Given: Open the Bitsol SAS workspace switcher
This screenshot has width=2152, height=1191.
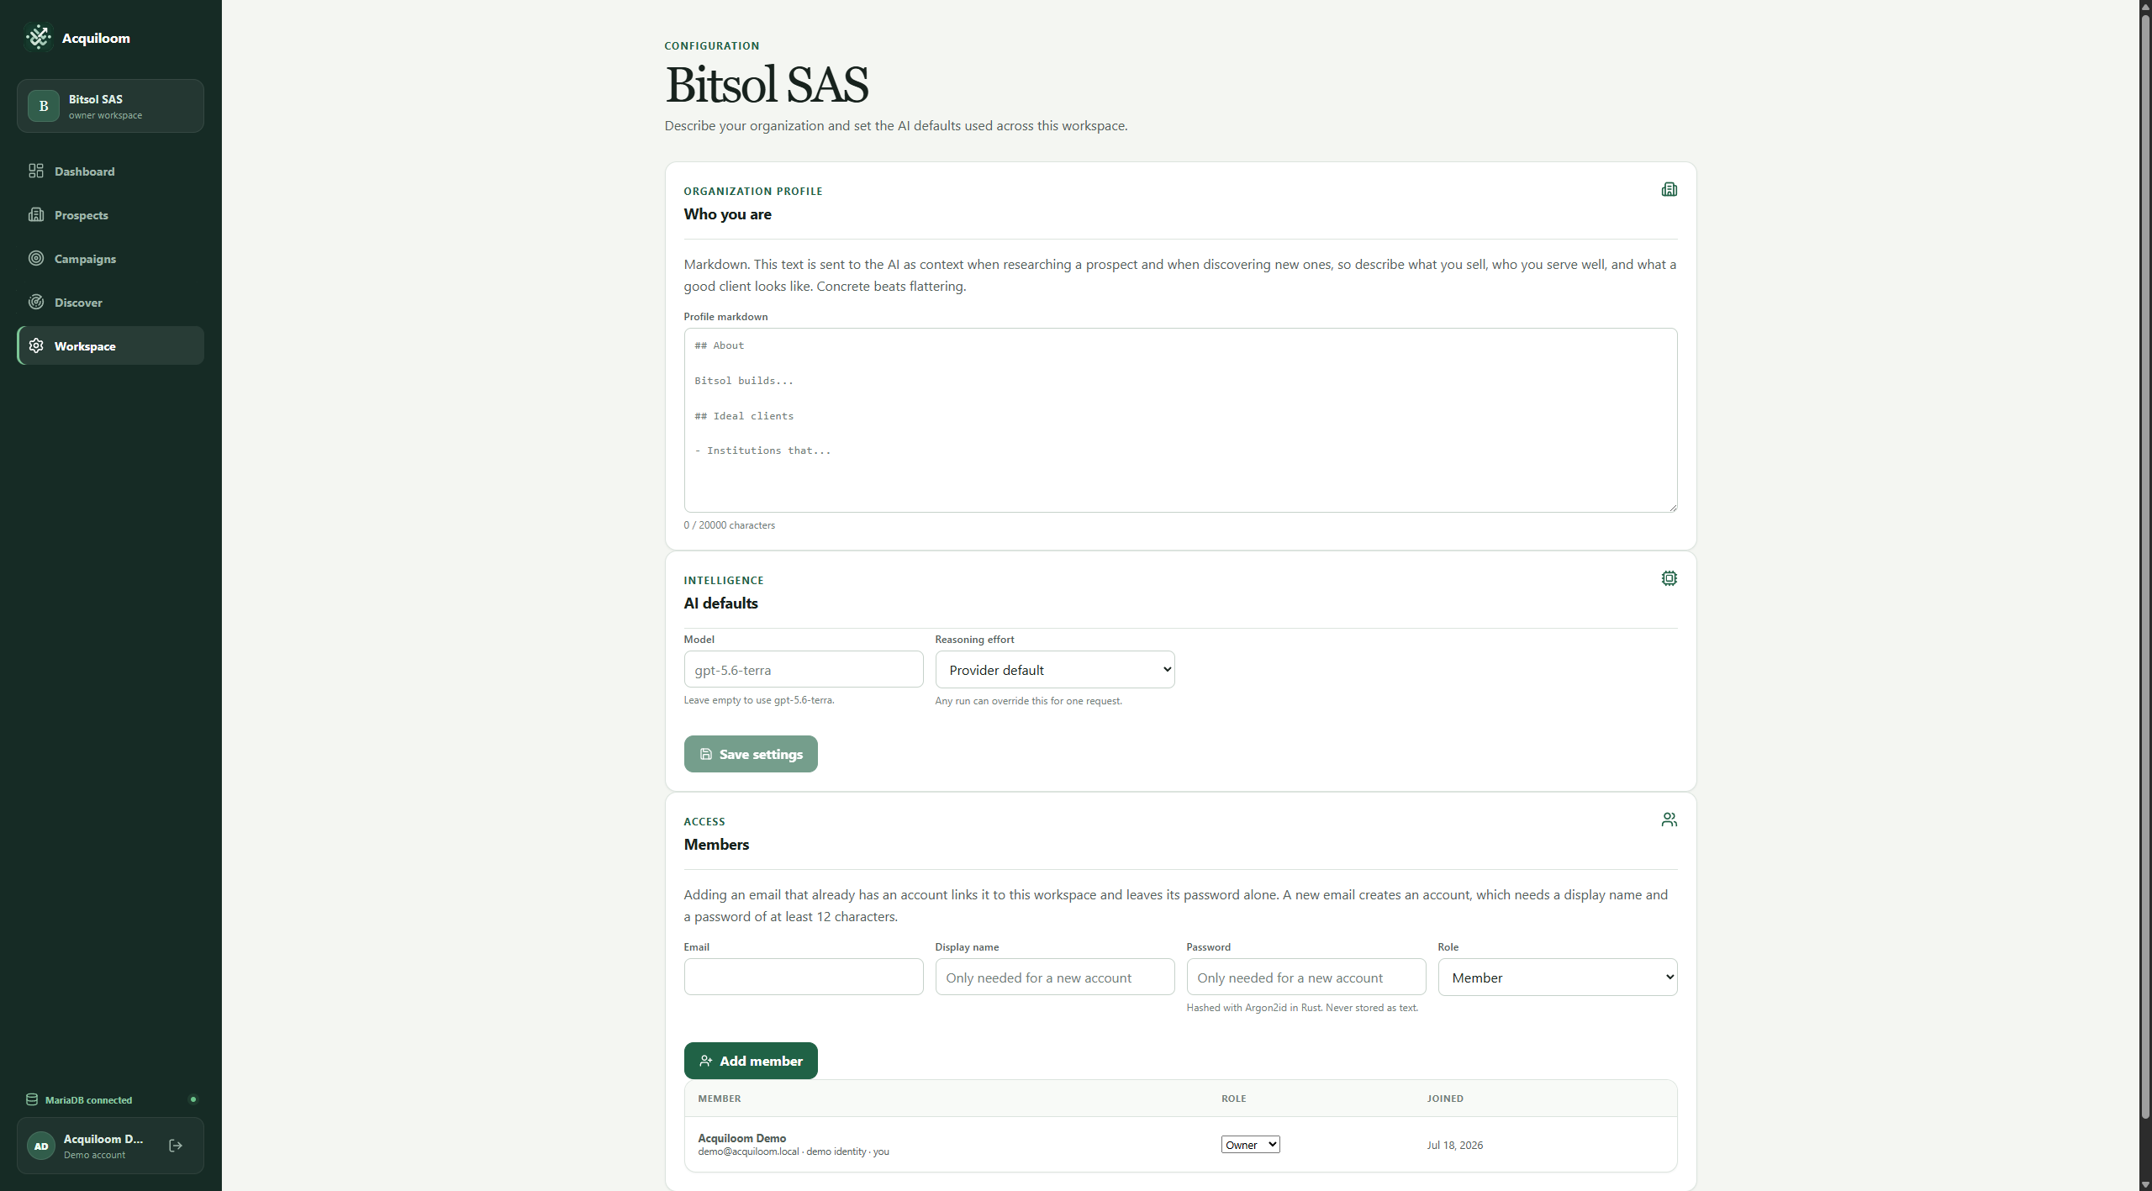Looking at the screenshot, I should 110,106.
